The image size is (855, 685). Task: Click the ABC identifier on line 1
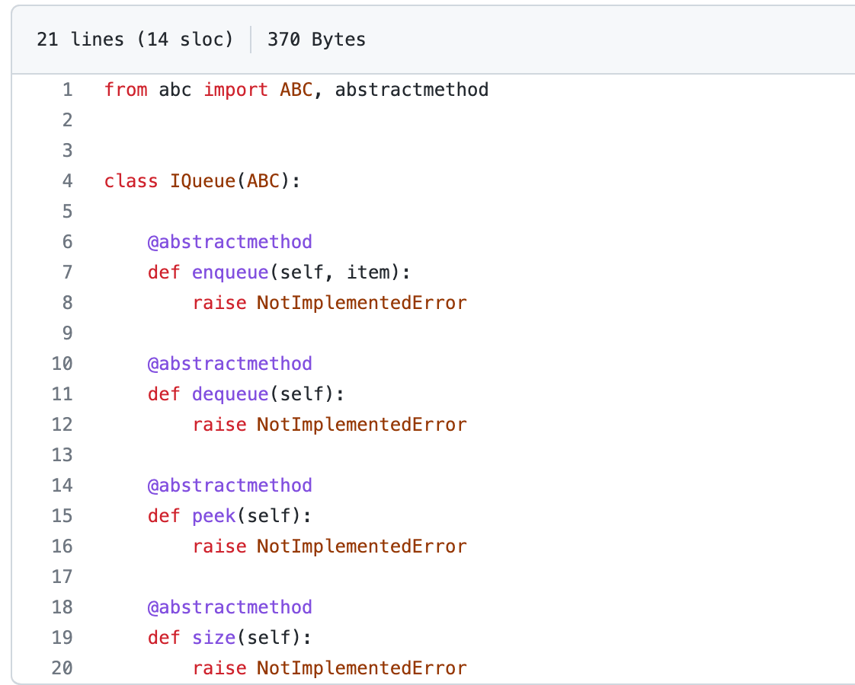(296, 90)
